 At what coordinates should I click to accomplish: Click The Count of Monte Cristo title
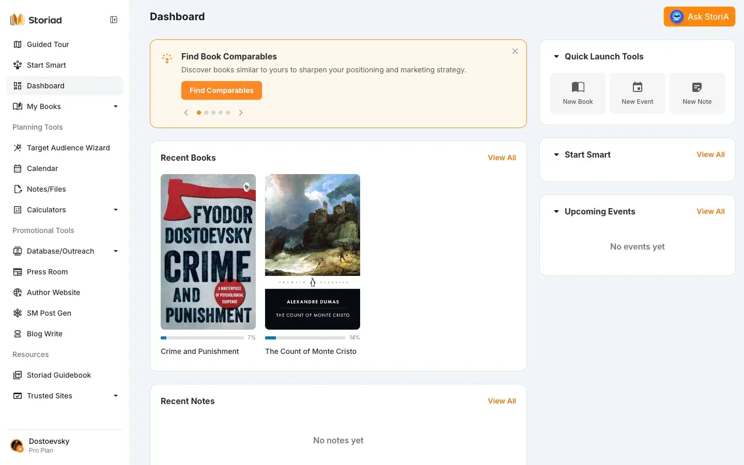point(311,351)
